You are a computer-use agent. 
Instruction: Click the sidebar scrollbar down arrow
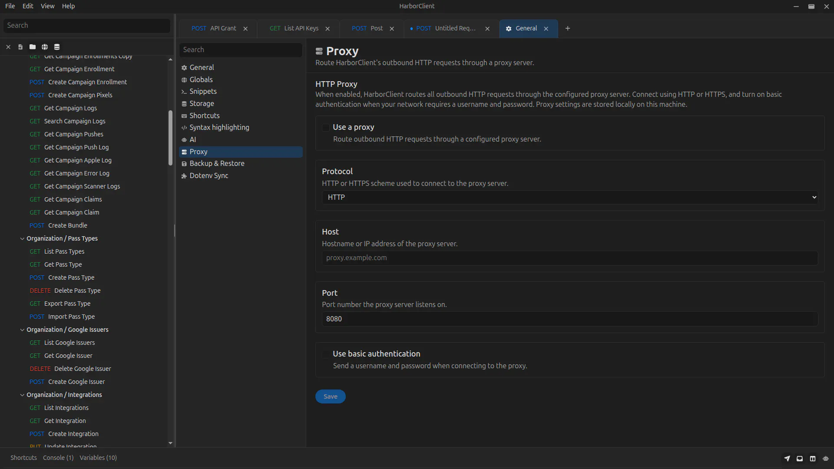click(170, 443)
